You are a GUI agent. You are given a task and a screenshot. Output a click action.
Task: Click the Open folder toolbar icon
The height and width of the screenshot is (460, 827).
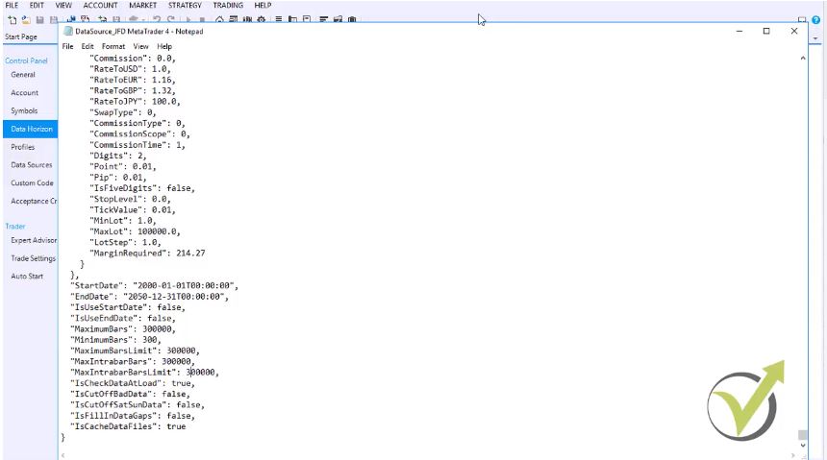(x=25, y=19)
